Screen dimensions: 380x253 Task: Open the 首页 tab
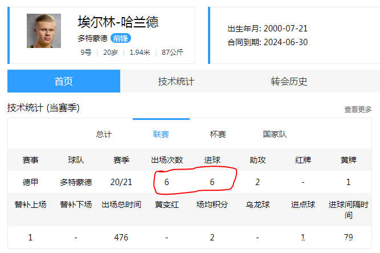(x=64, y=81)
